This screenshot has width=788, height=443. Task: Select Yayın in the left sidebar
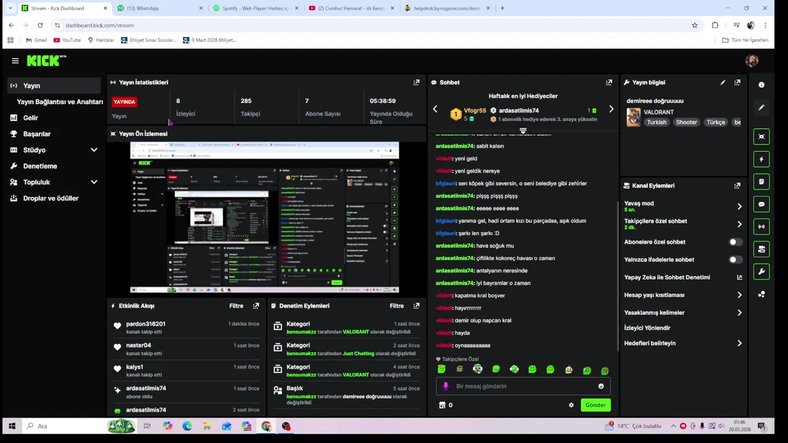pyautogui.click(x=54, y=86)
